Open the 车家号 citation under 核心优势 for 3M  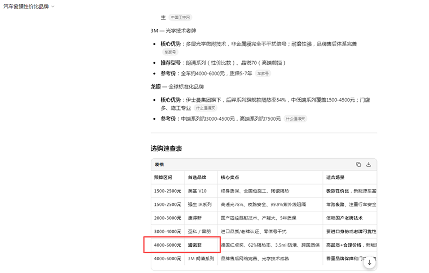(170, 52)
